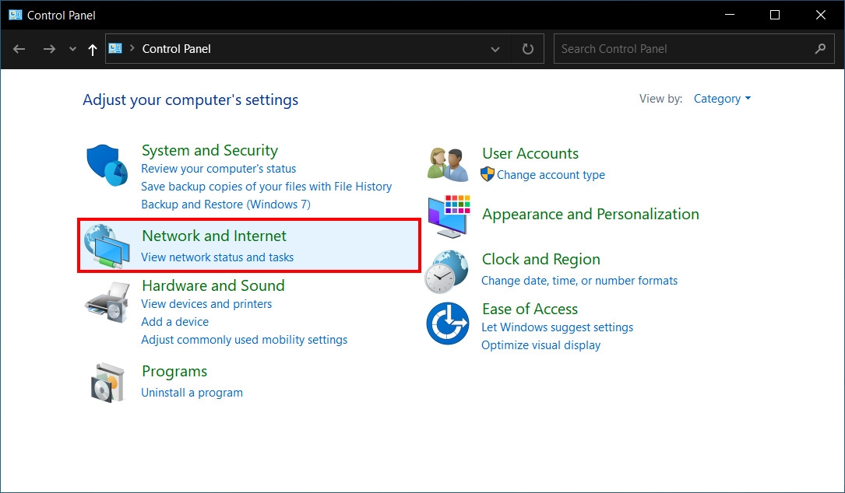Open the System and Security category
Viewport: 845px width, 493px height.
click(x=209, y=150)
